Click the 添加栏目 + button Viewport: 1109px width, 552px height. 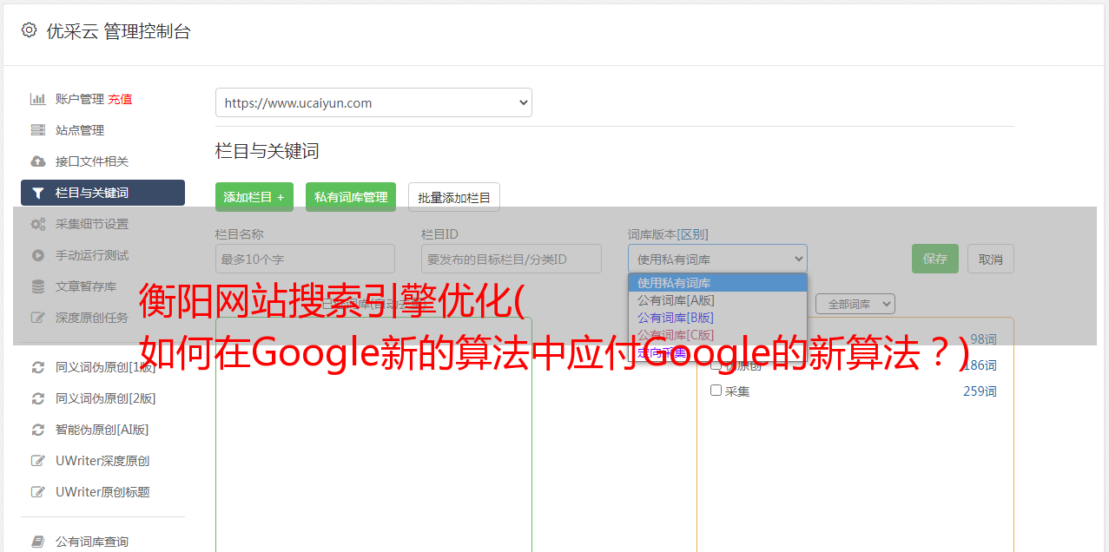coord(254,197)
